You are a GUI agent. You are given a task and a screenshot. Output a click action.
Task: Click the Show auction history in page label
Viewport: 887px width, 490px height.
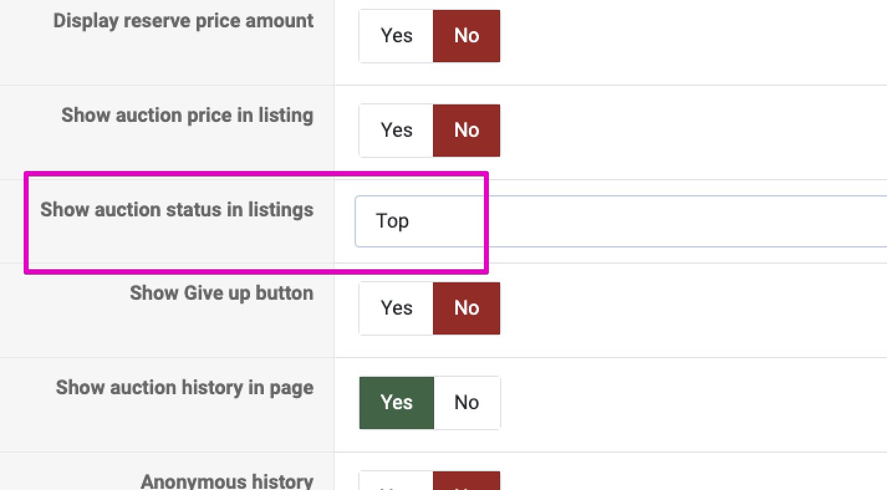pos(184,387)
